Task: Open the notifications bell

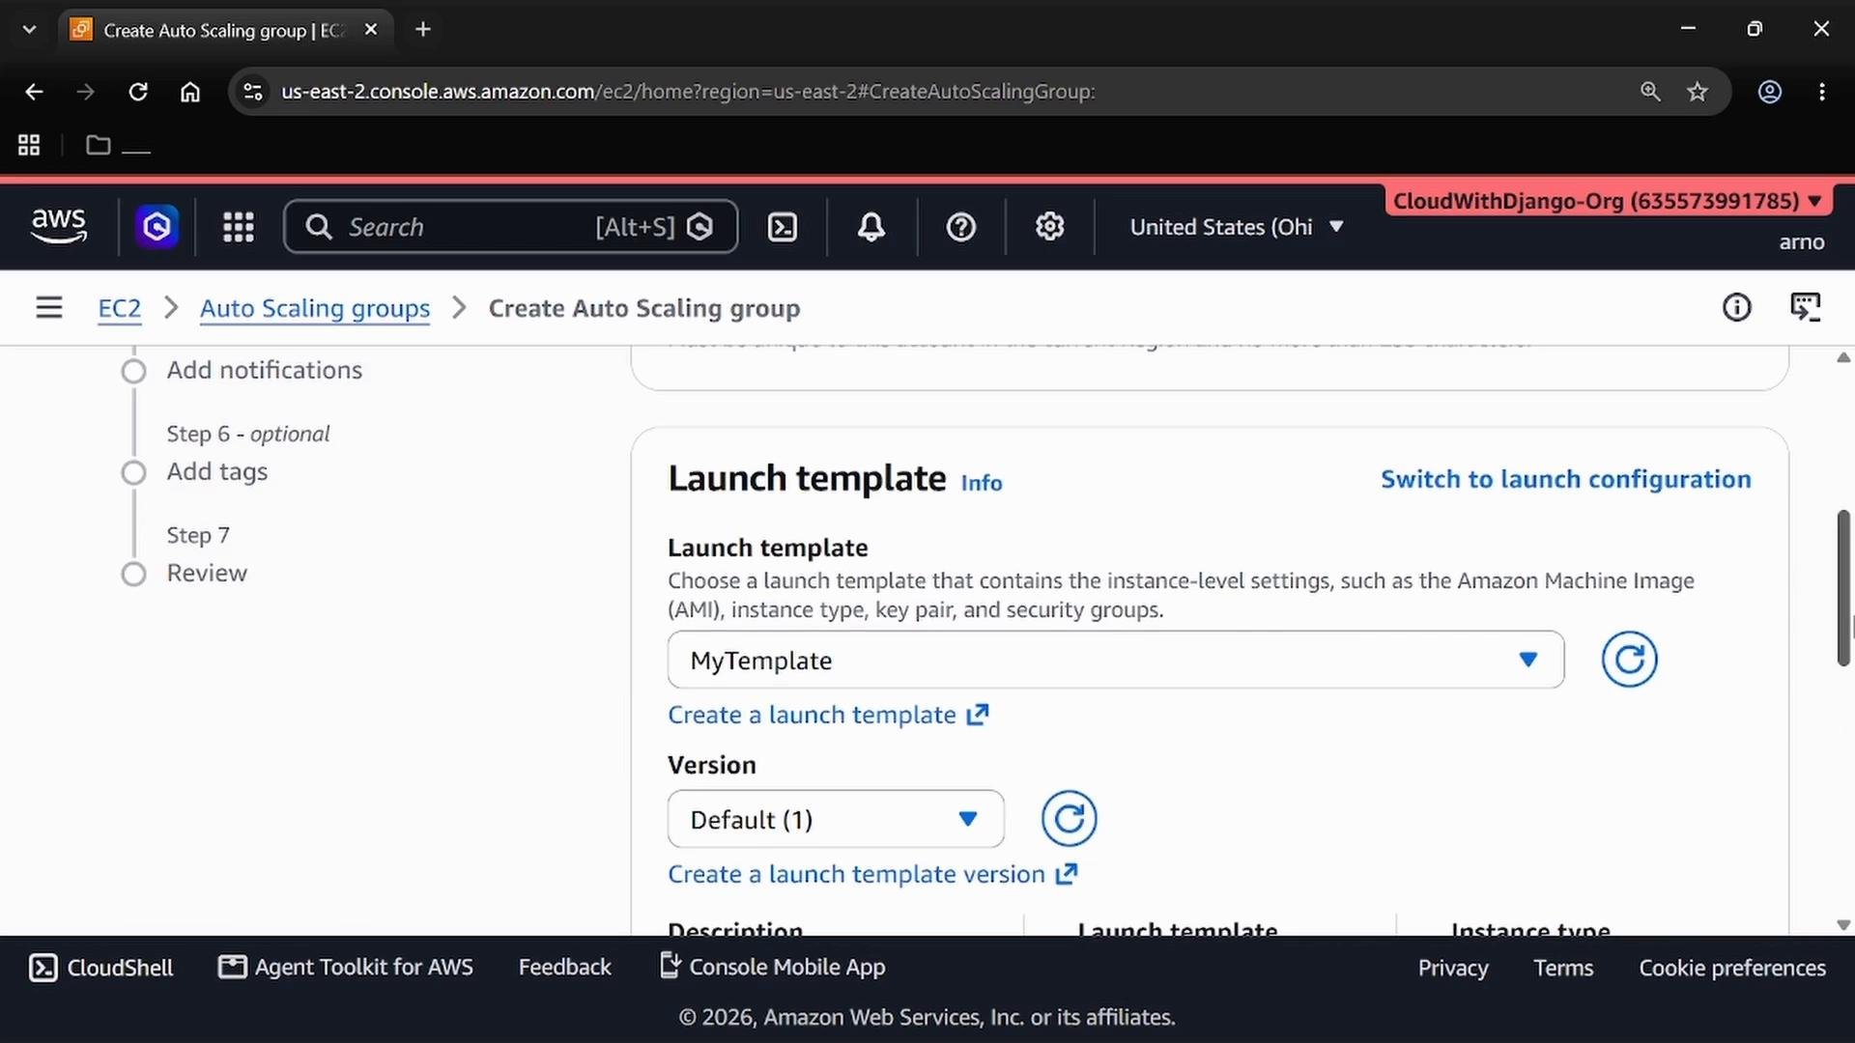Action: coord(871,227)
